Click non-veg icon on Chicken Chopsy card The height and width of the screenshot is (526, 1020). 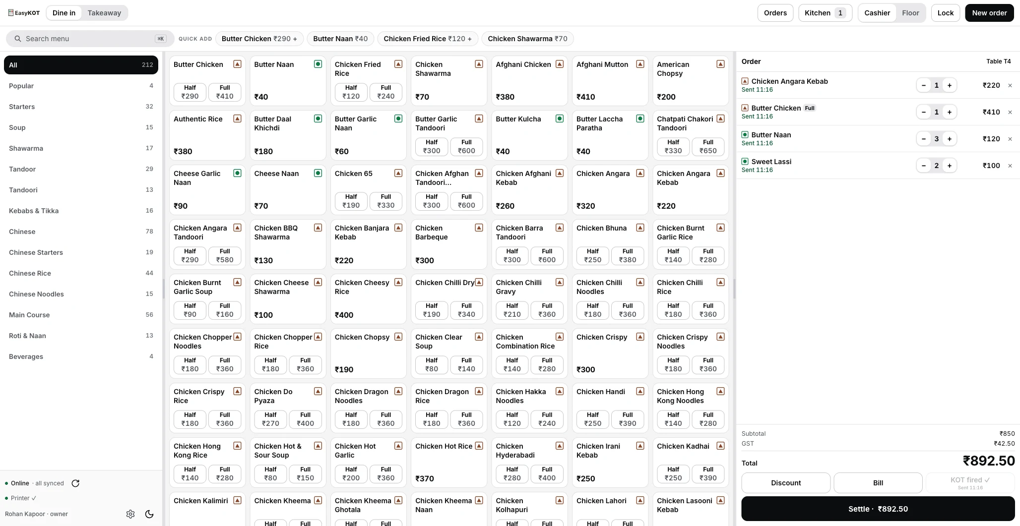click(398, 337)
